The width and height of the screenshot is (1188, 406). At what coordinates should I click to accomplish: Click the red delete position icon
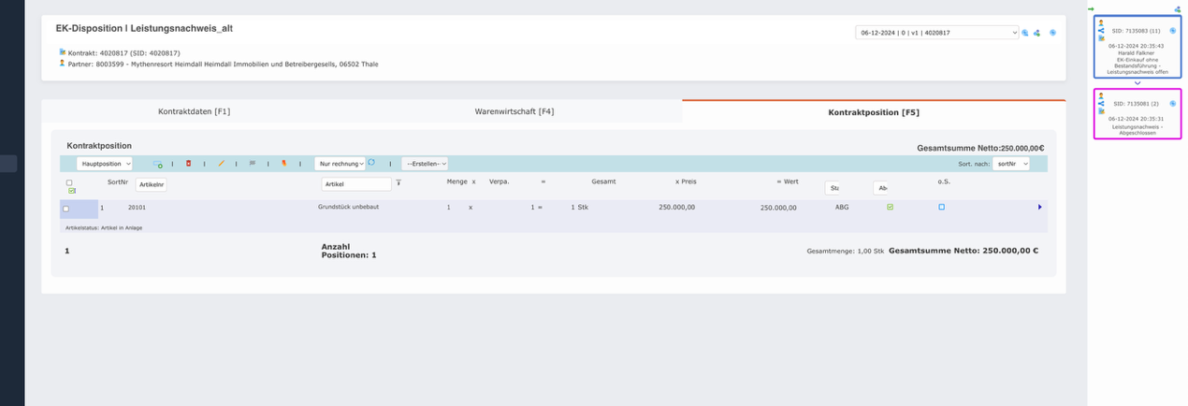point(188,164)
